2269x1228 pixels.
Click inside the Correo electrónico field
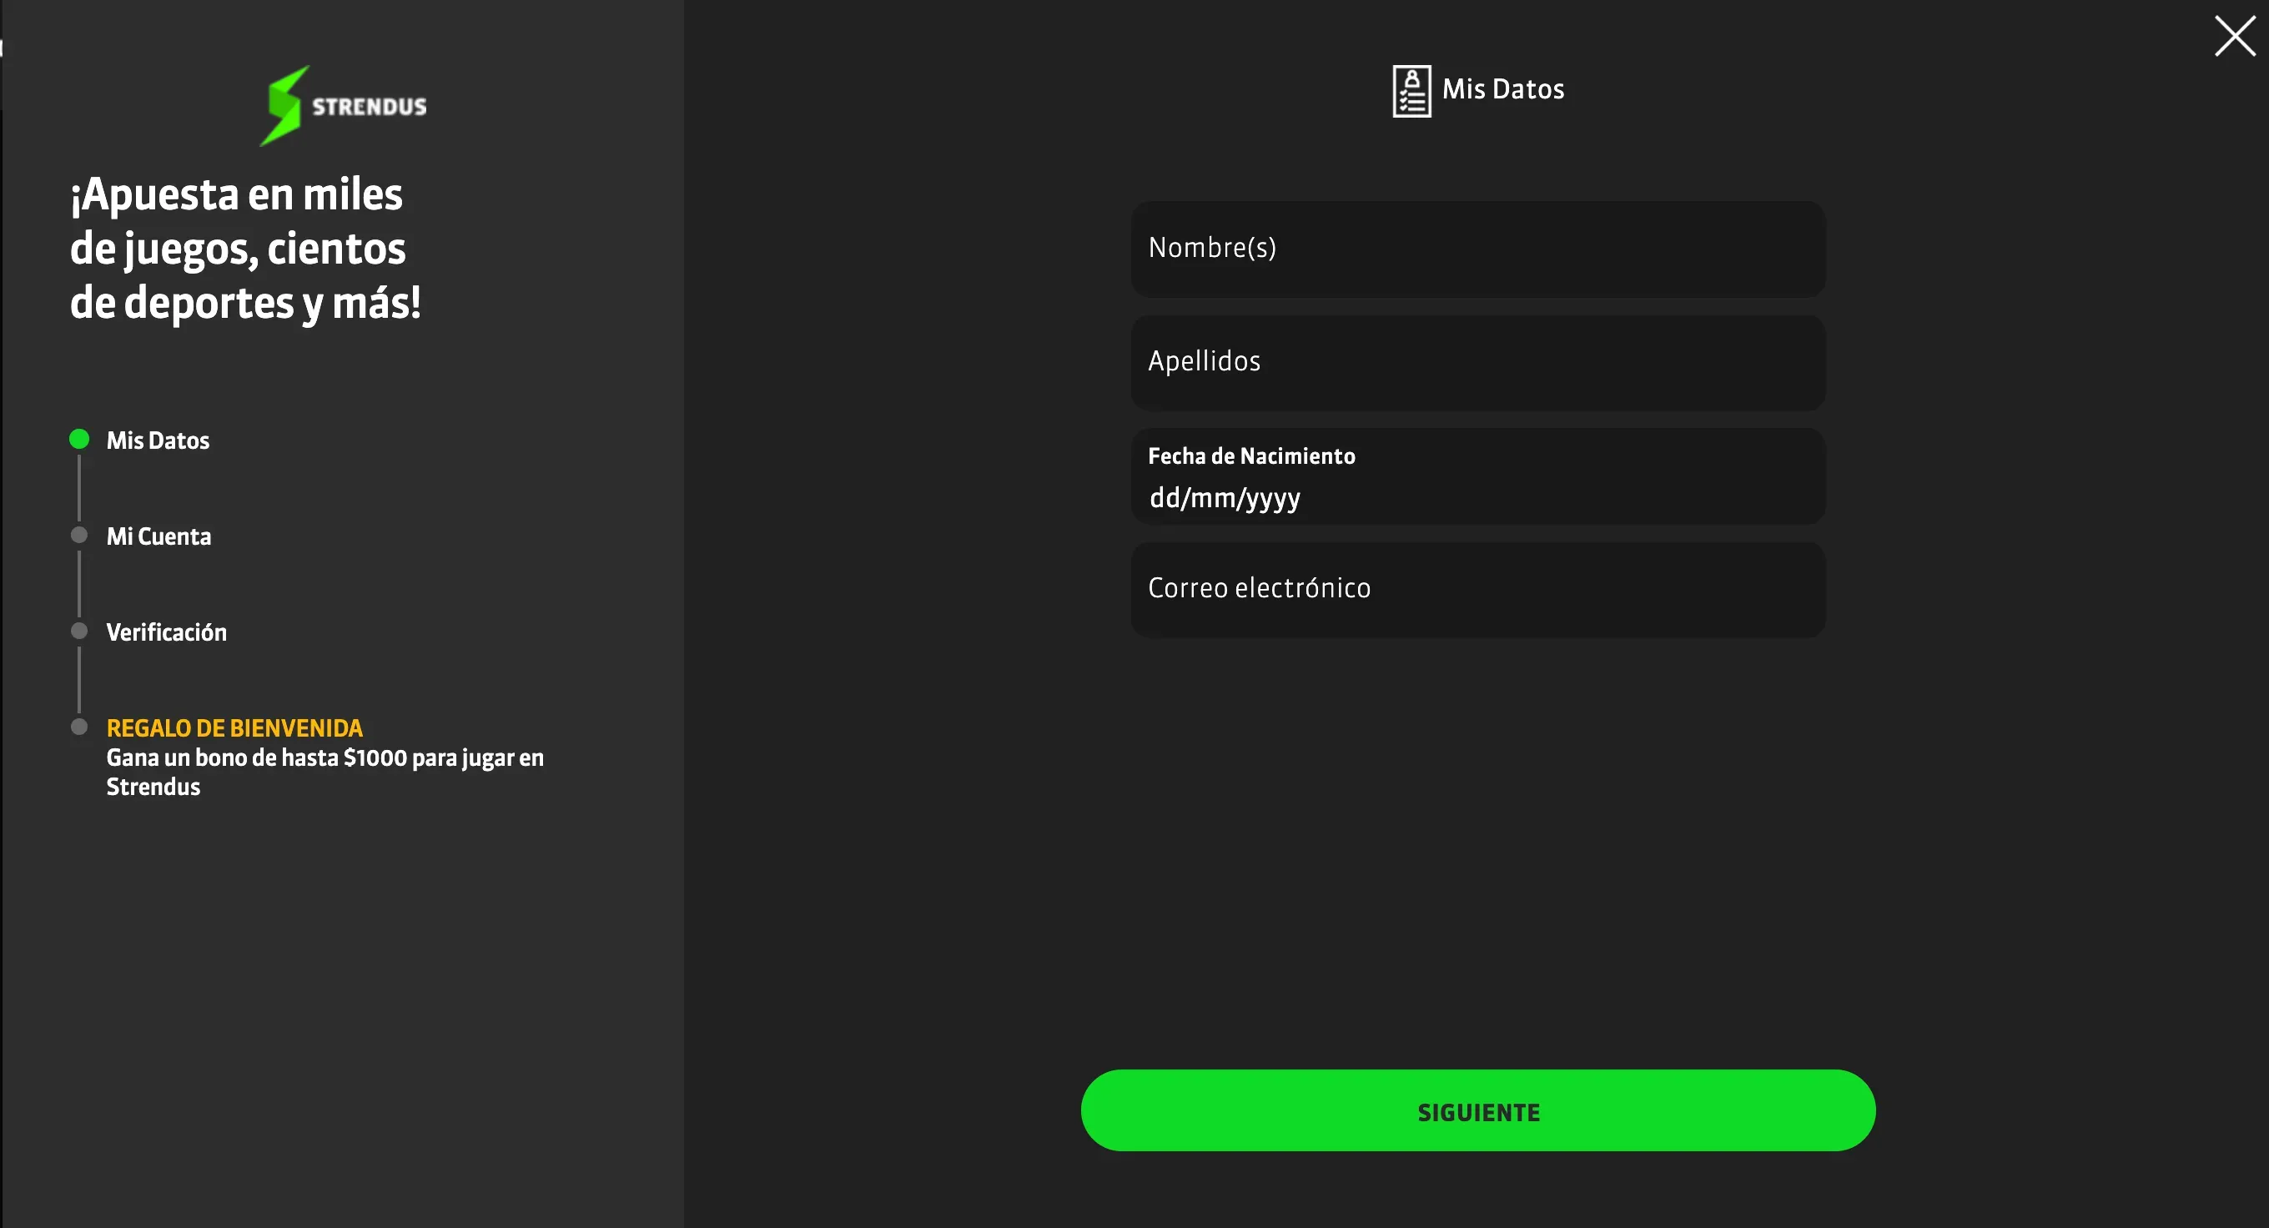tap(1477, 588)
